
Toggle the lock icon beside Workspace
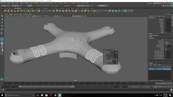tap(172, 3)
